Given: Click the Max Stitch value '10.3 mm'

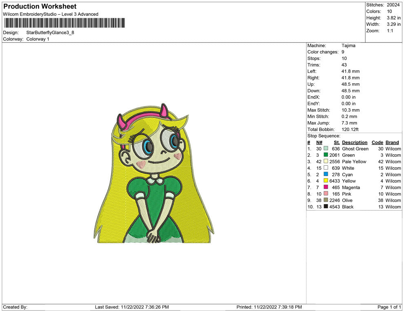Looking at the screenshot, I should 351,110.
